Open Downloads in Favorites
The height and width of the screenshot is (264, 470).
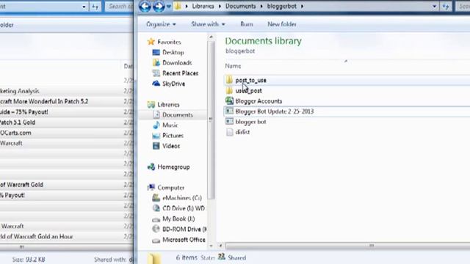pos(177,63)
